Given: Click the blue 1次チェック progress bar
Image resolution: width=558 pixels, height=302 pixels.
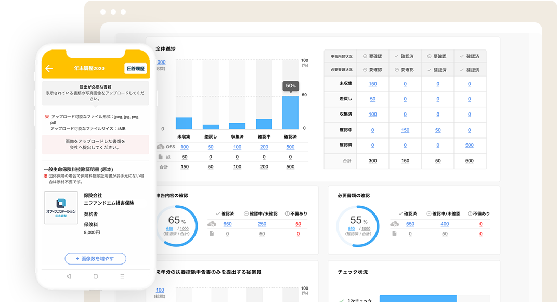Looking at the screenshot, I should tap(418, 298).
